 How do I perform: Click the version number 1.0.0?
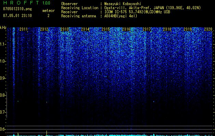click(x=46, y=3)
